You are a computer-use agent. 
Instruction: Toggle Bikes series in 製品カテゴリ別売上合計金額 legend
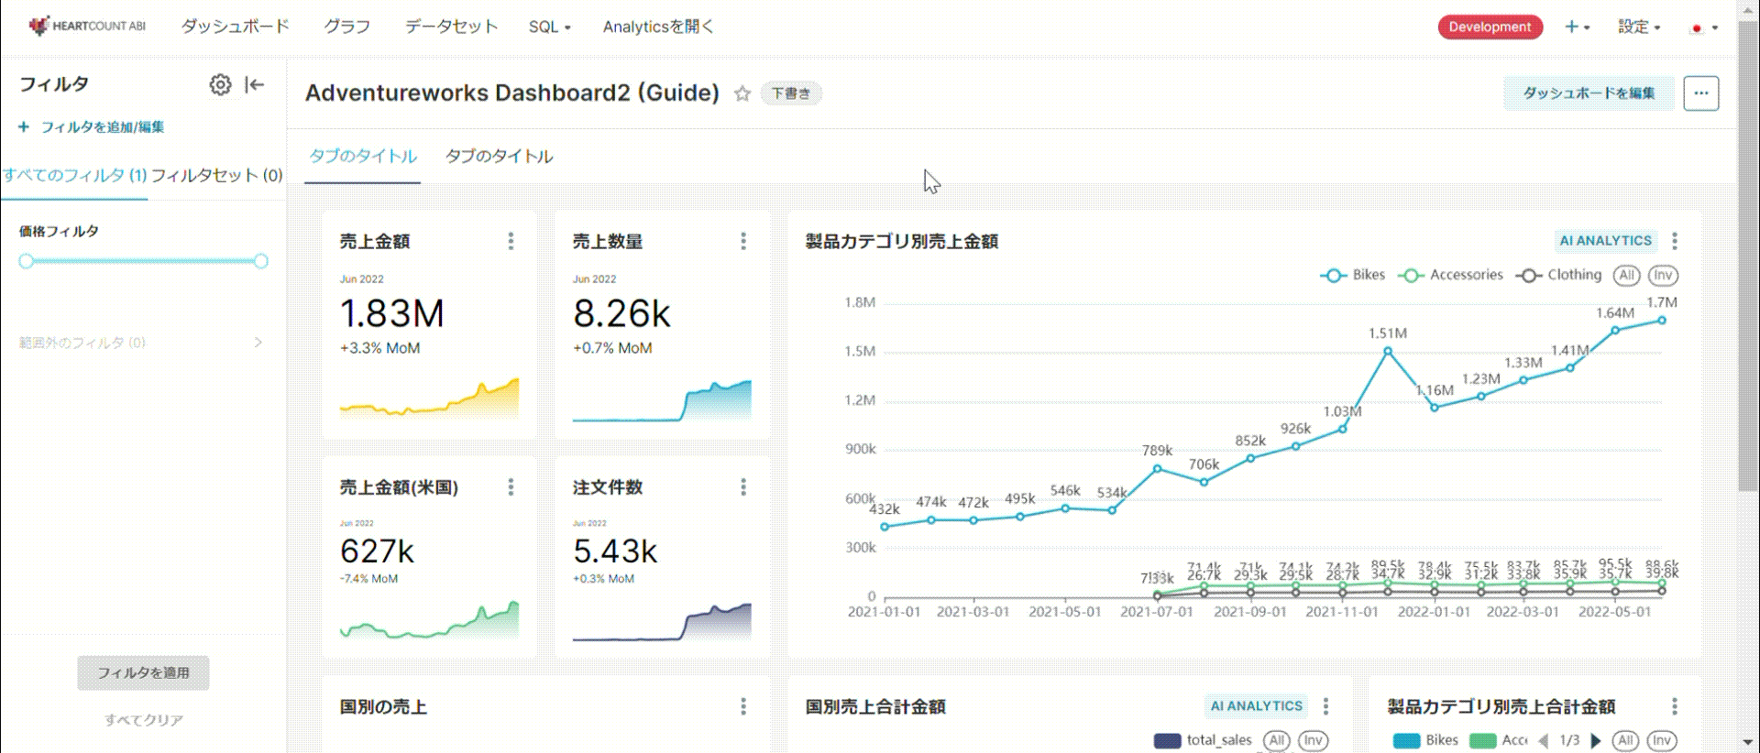click(1425, 740)
